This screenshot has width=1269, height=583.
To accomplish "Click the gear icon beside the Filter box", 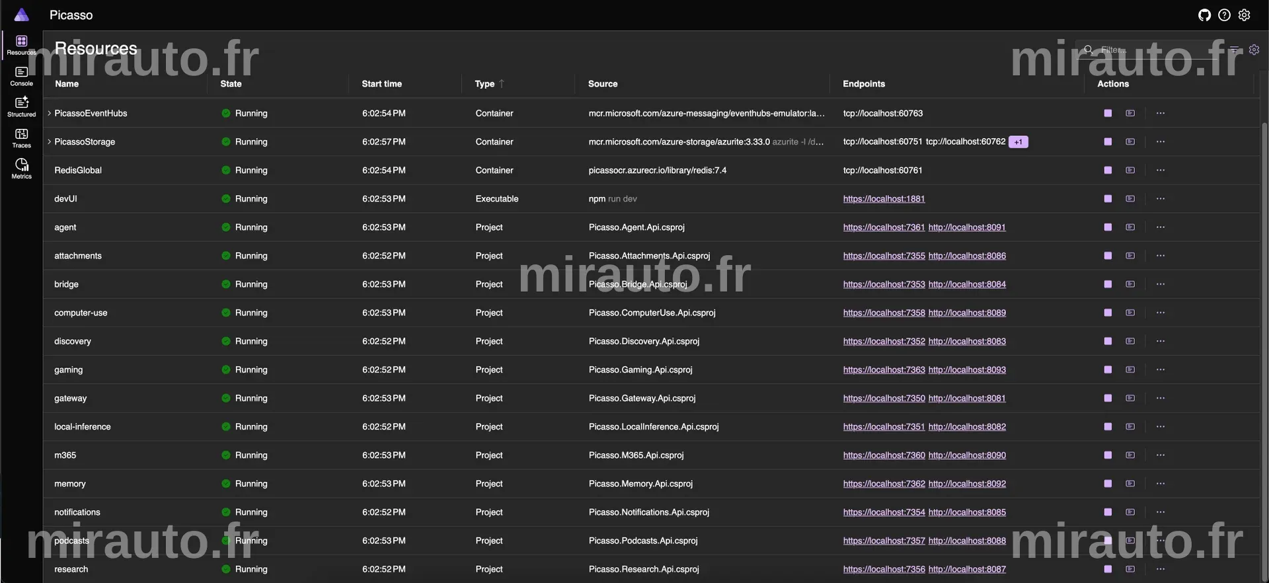I will click(x=1254, y=50).
